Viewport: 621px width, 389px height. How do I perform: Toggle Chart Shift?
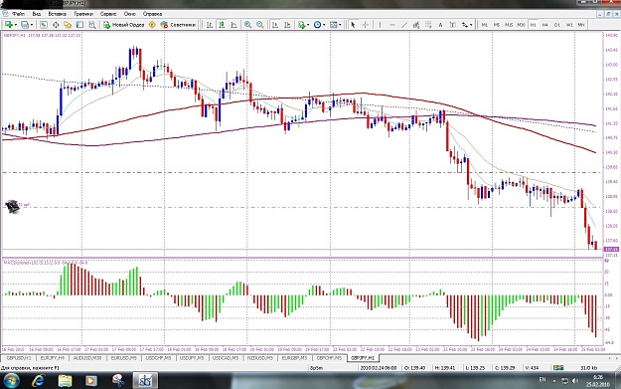point(287,25)
